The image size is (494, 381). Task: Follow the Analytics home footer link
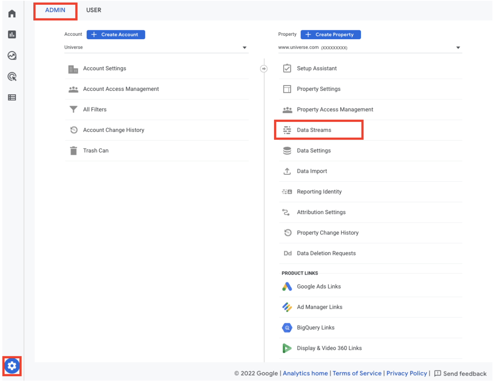tap(305, 374)
